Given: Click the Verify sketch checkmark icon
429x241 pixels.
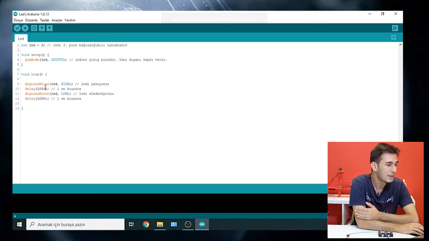Looking at the screenshot, I should pyautogui.click(x=17, y=28).
